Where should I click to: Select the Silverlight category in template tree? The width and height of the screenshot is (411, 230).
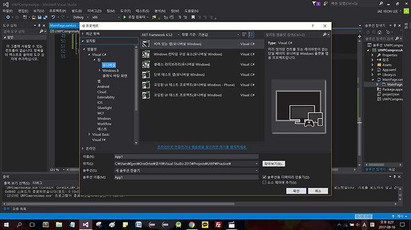[x=104, y=108]
